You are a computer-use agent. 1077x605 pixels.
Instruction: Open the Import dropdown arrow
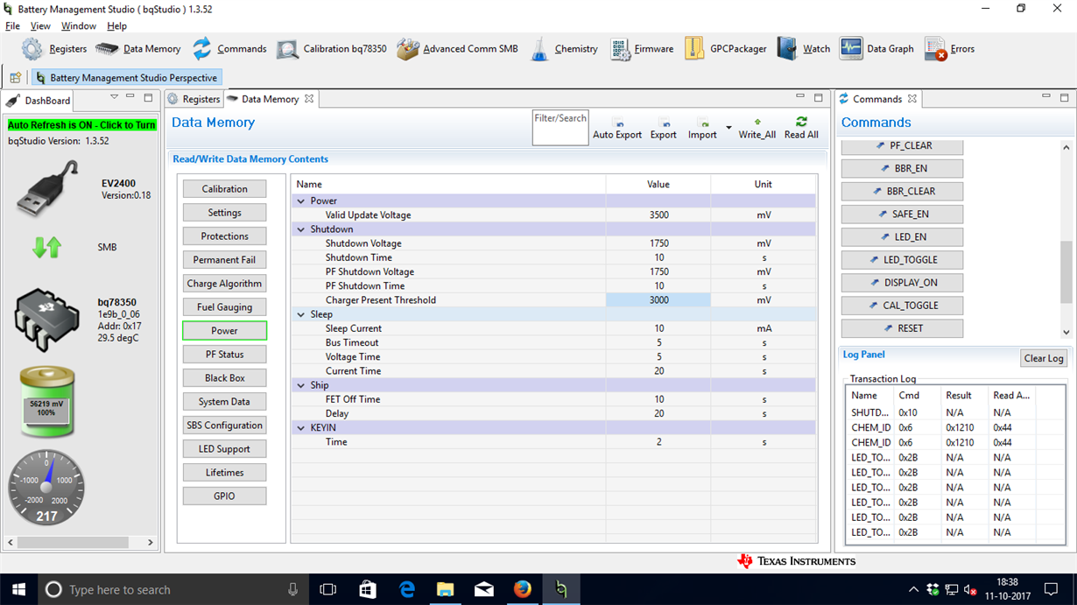coord(729,128)
